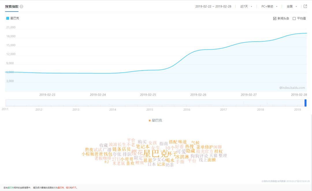Click the largest word 星巴克 in the word cloud
This screenshot has width=312, height=191.
(155, 153)
